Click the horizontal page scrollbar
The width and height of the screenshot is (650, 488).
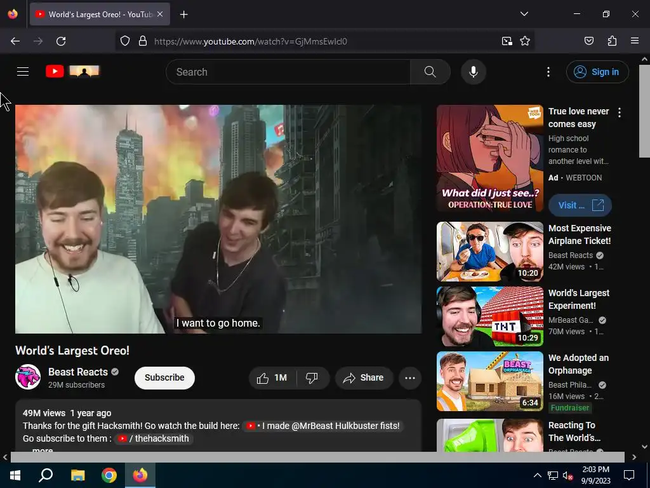[317, 457]
